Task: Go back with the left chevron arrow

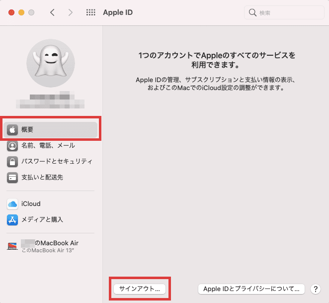Action: pos(53,12)
